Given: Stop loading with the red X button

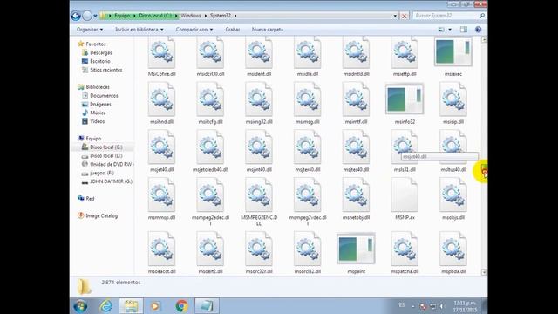Looking at the screenshot, I should point(404,16).
